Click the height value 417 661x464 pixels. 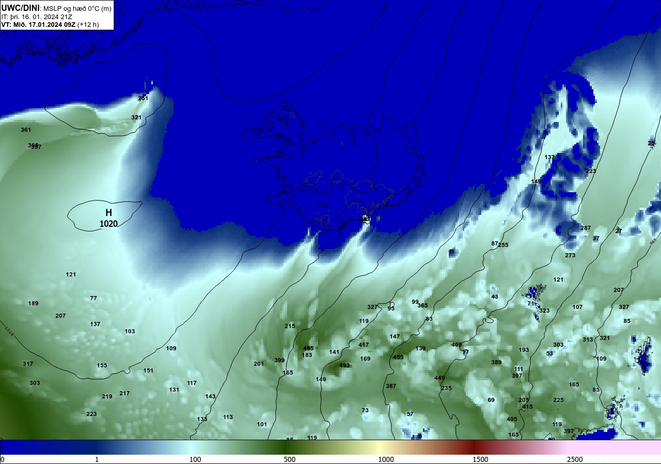(x=364, y=345)
